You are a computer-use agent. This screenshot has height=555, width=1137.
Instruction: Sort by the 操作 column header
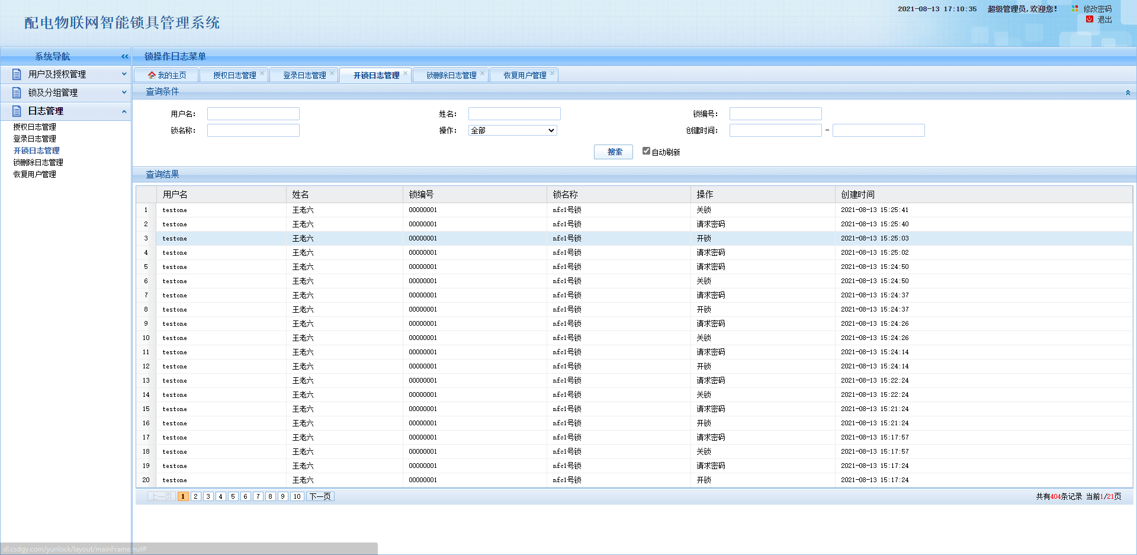tap(763, 194)
